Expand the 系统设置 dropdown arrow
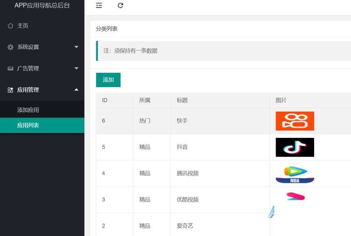 (x=76, y=47)
